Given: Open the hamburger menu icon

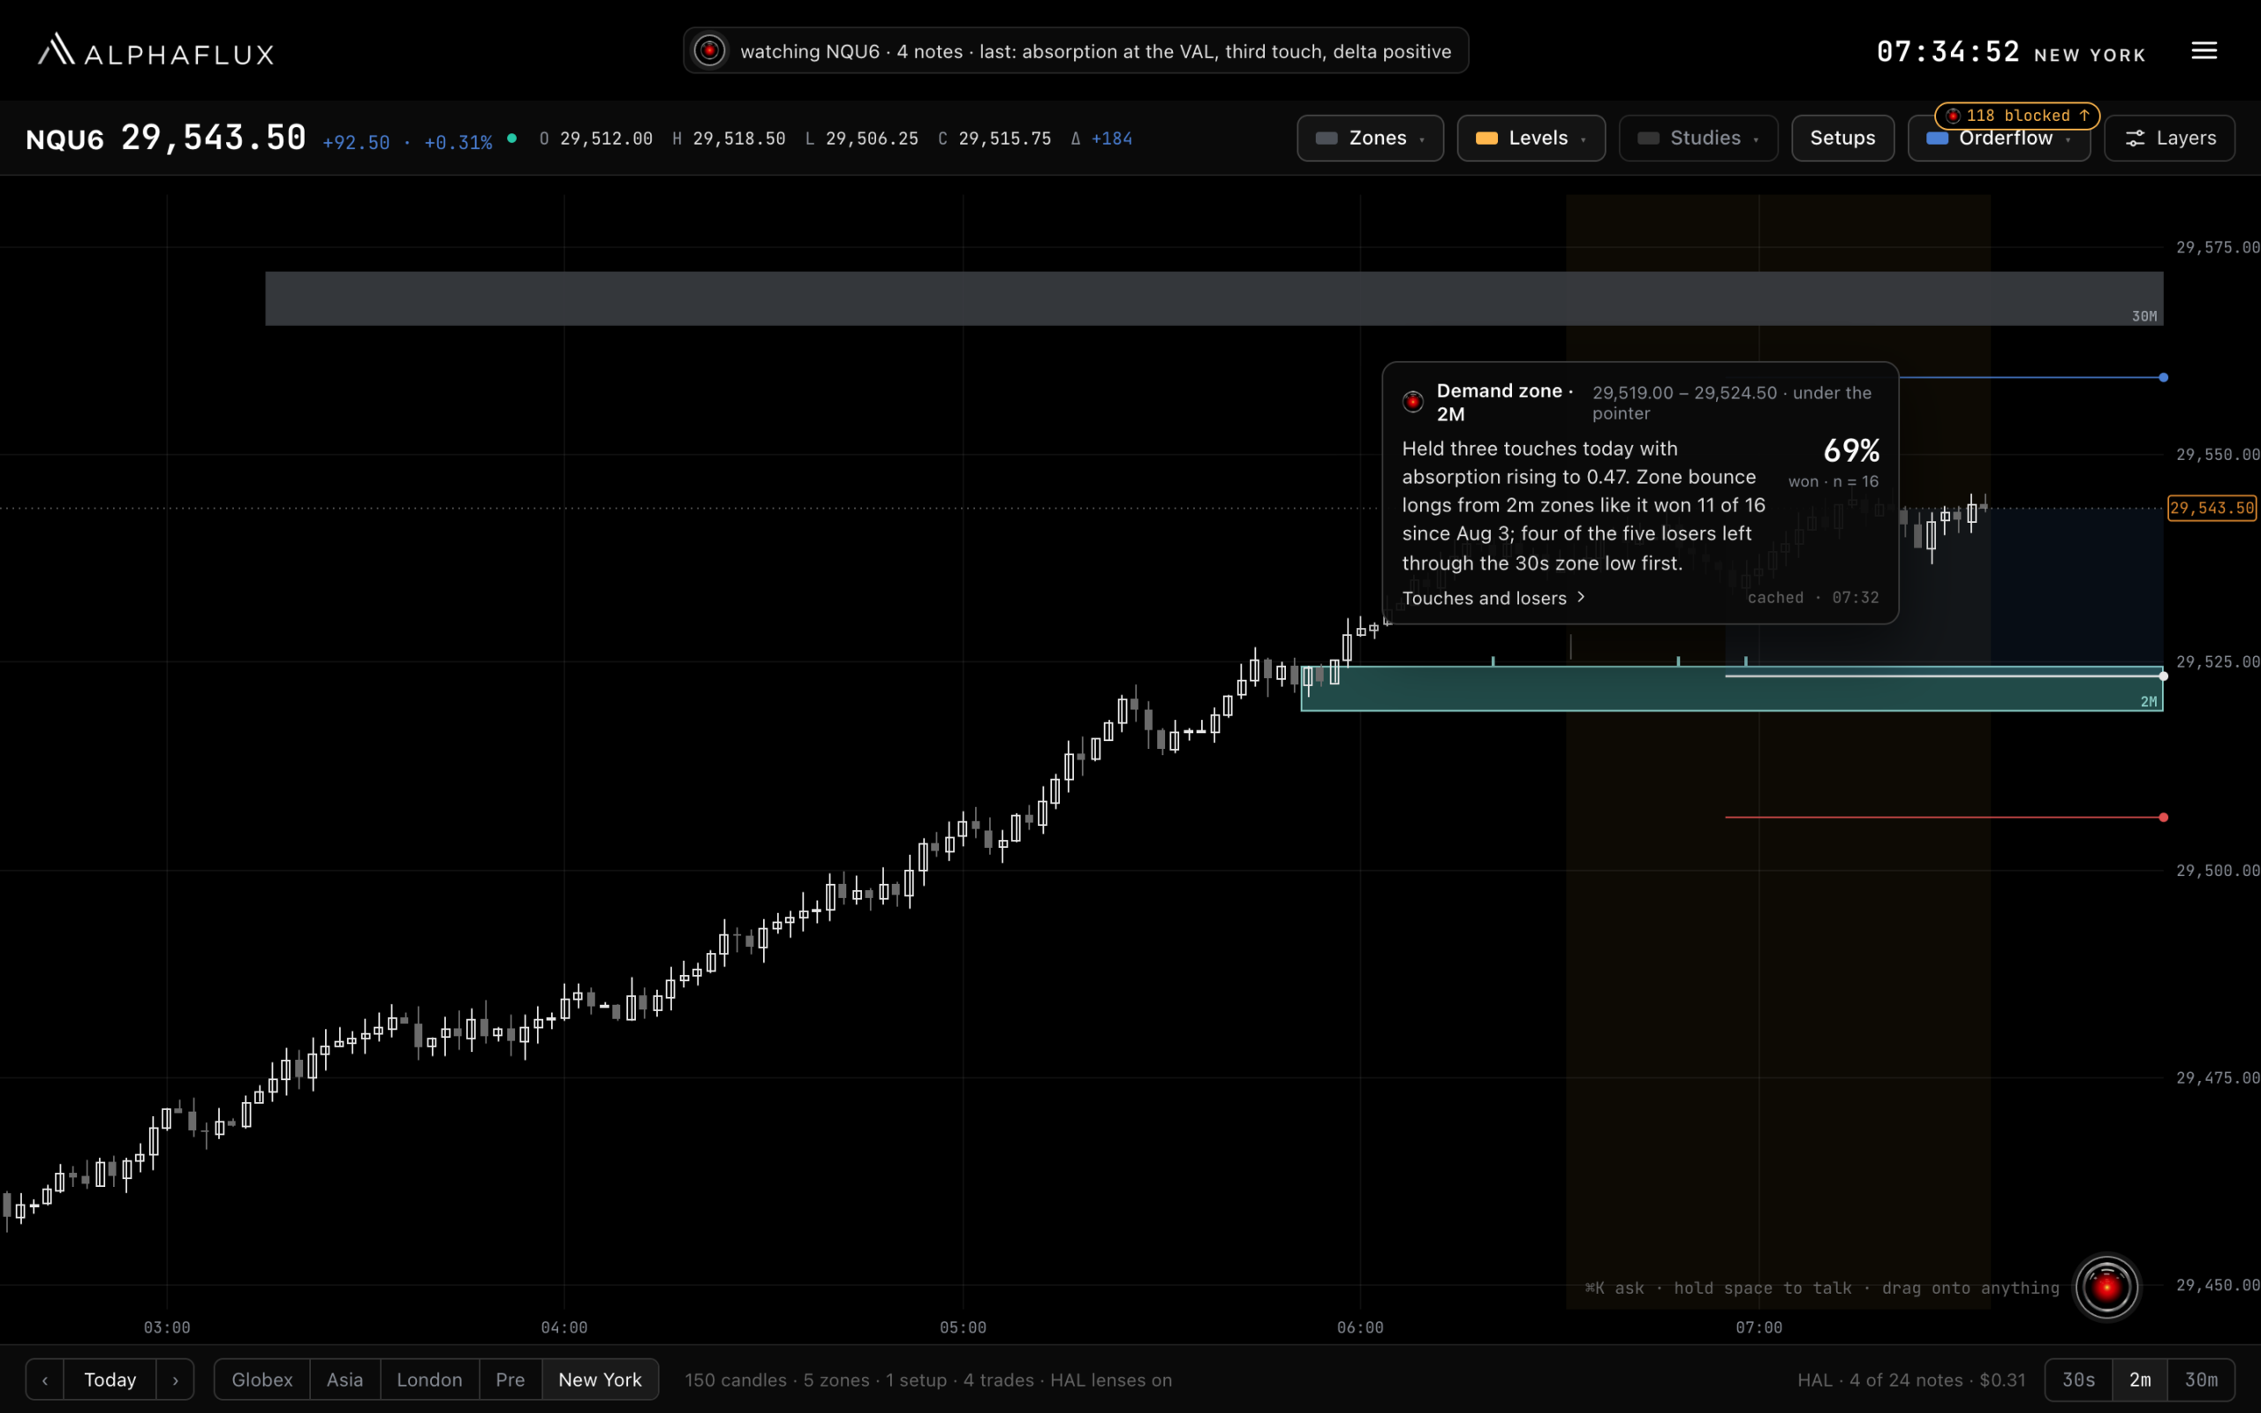Looking at the screenshot, I should [2204, 50].
